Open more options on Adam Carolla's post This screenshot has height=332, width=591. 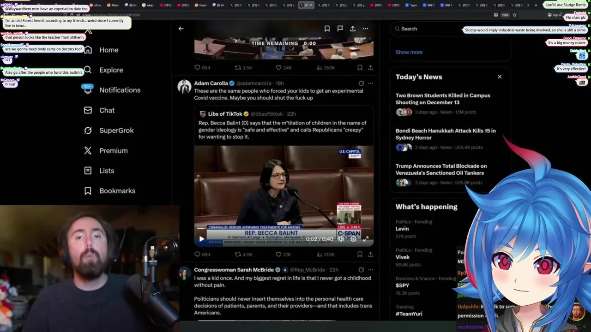tap(370, 83)
